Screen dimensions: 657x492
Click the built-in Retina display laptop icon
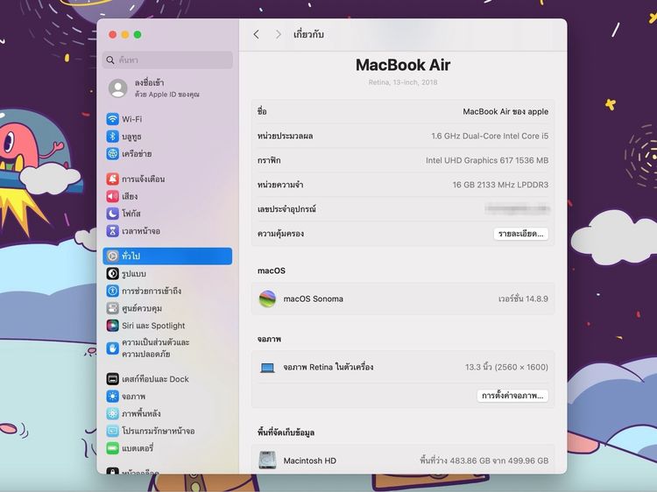[x=267, y=368]
